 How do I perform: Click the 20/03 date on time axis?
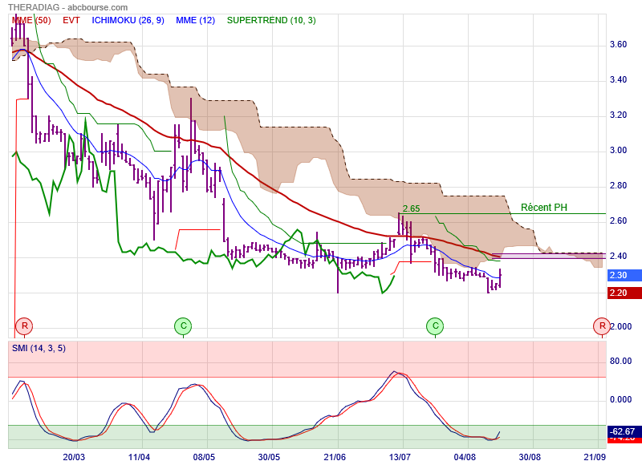click(x=74, y=457)
